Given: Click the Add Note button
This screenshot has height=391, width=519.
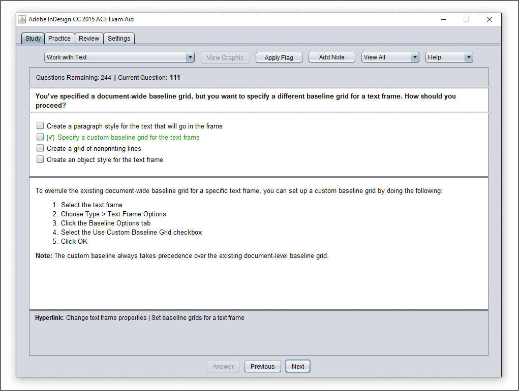Looking at the screenshot, I should tap(331, 57).
